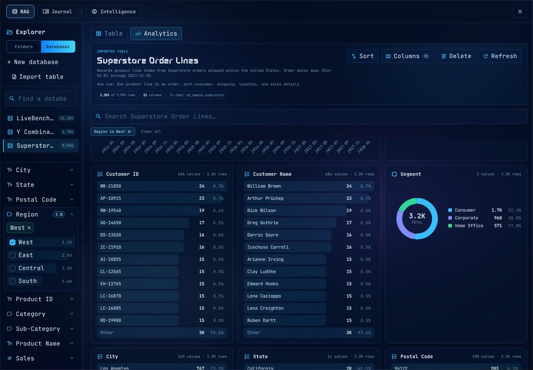Click the City card list icon
This screenshot has width=533, height=370.
tap(100, 357)
